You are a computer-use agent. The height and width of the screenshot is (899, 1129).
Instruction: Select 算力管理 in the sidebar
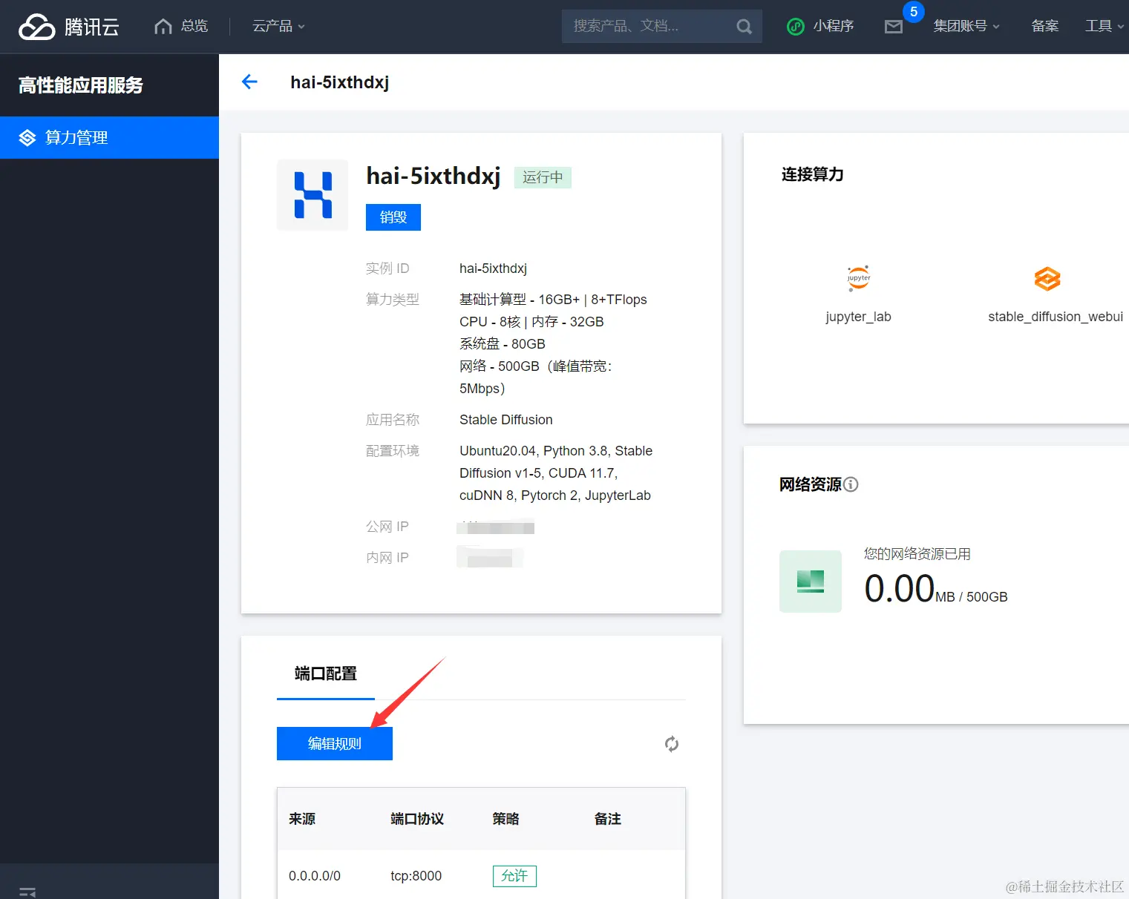(109, 137)
